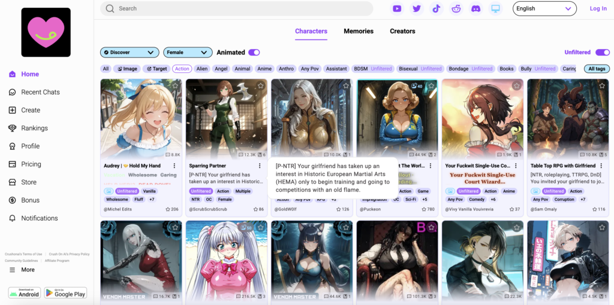Viewport: 614px width, 305px height.
Task: Select the All tag chip
Action: pyautogui.click(x=106, y=69)
